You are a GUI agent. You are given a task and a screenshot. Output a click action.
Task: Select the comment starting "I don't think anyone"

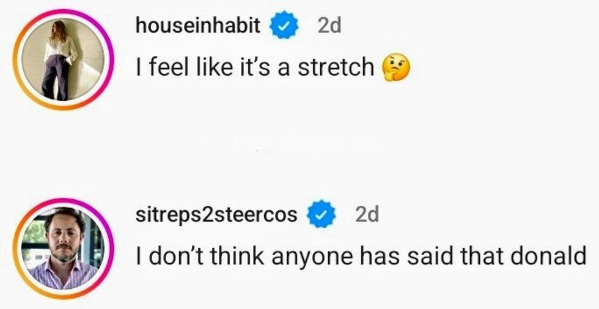coord(361,256)
